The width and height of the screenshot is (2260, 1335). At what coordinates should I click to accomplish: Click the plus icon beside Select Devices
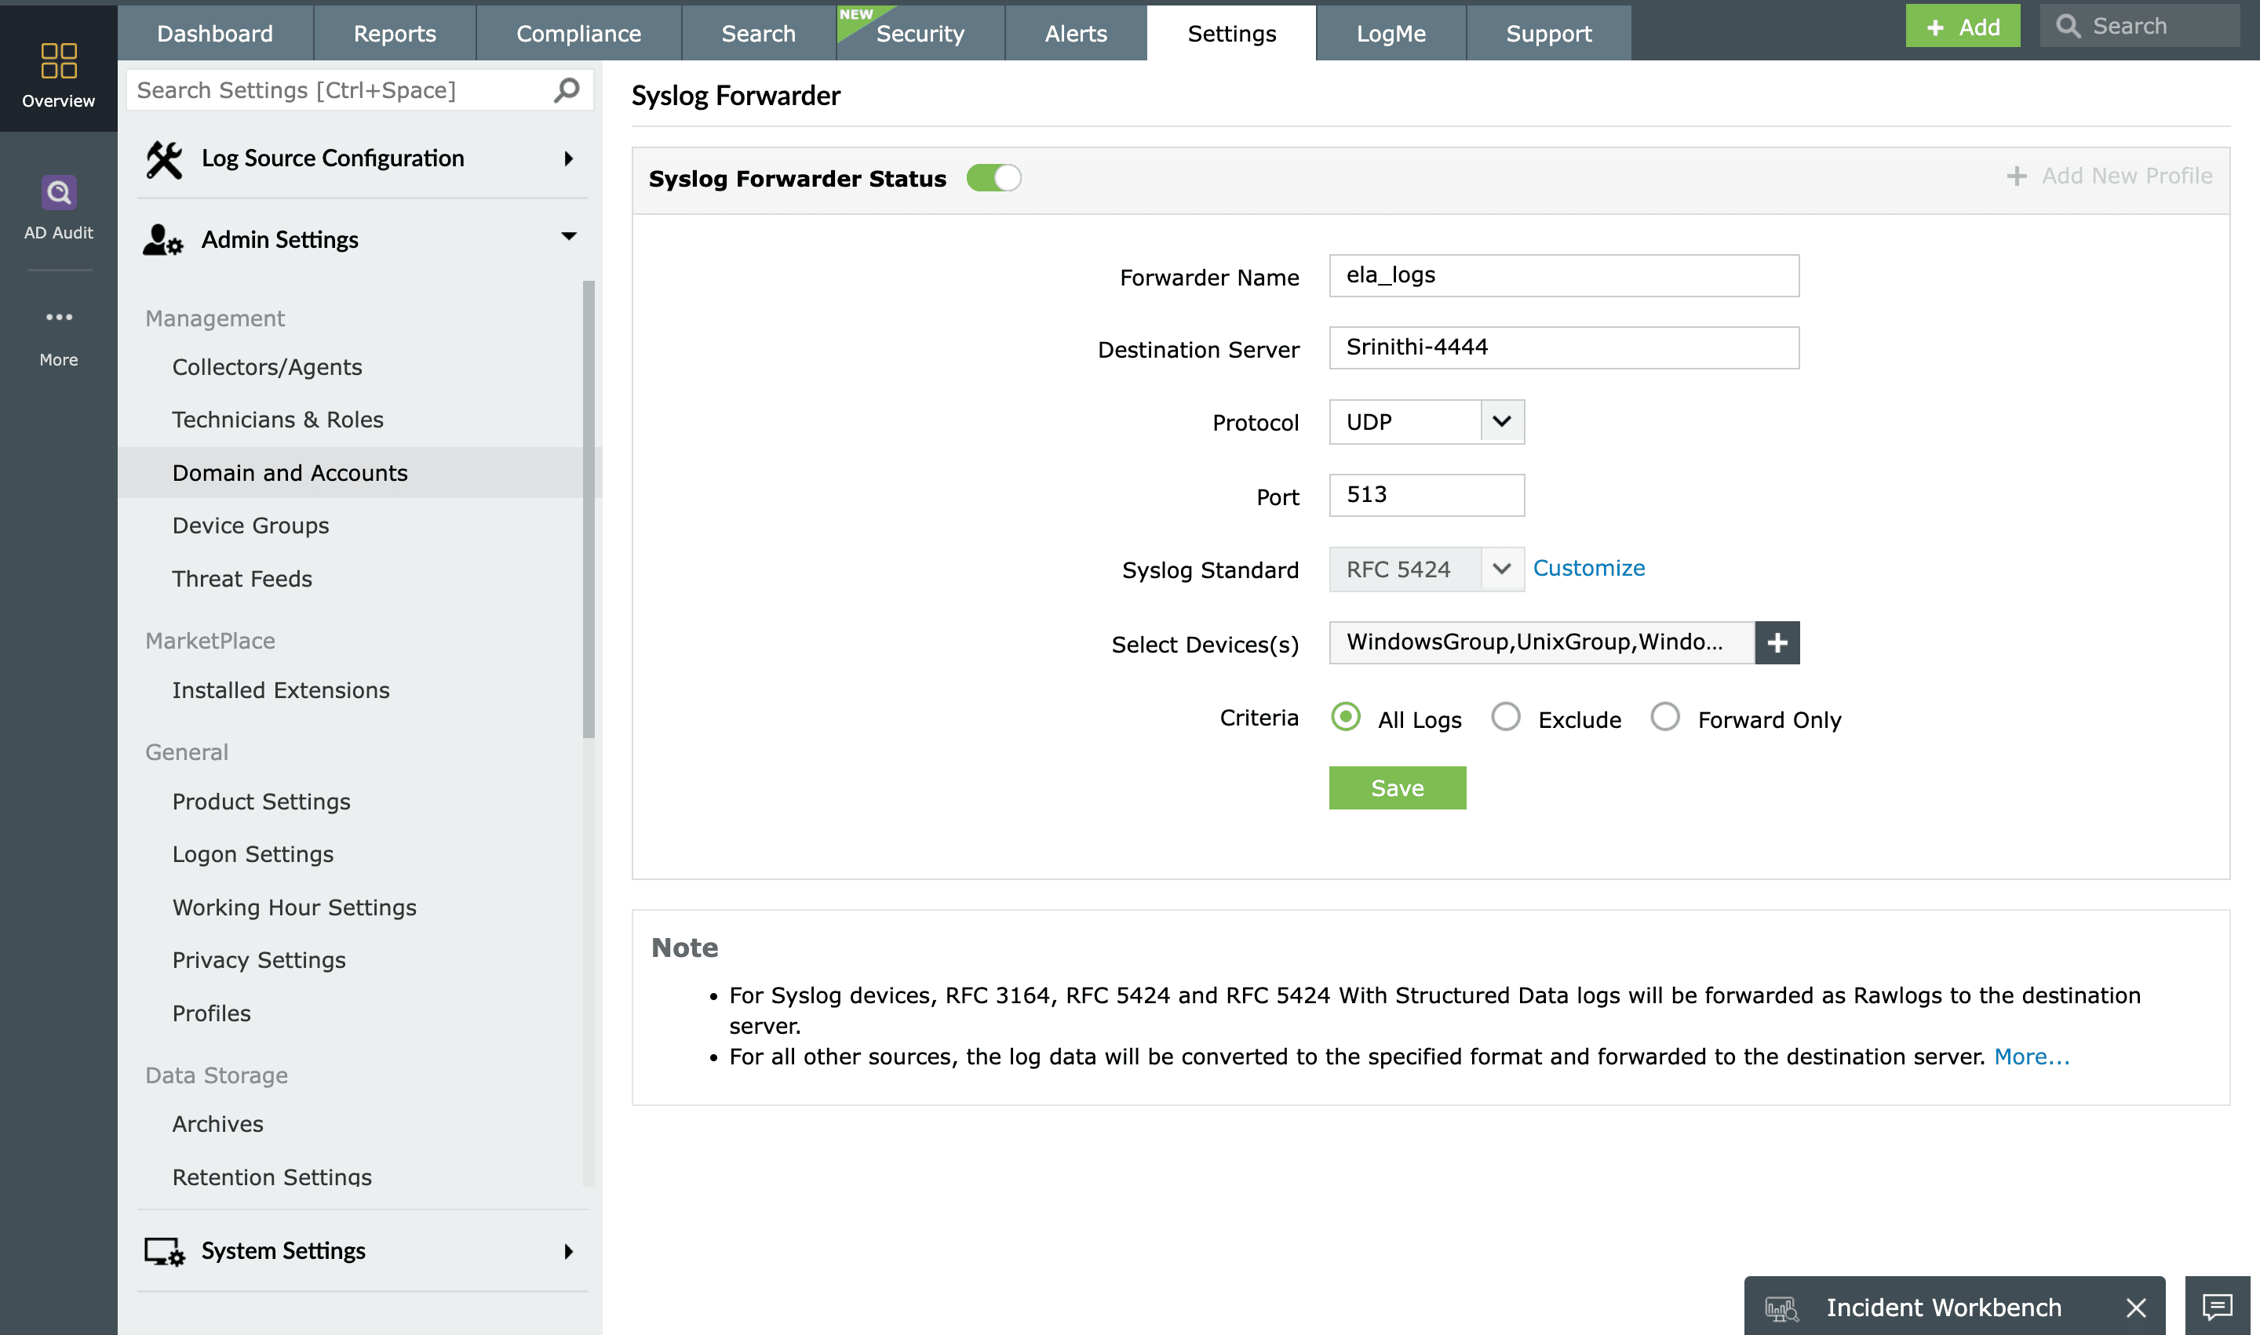pos(1776,642)
